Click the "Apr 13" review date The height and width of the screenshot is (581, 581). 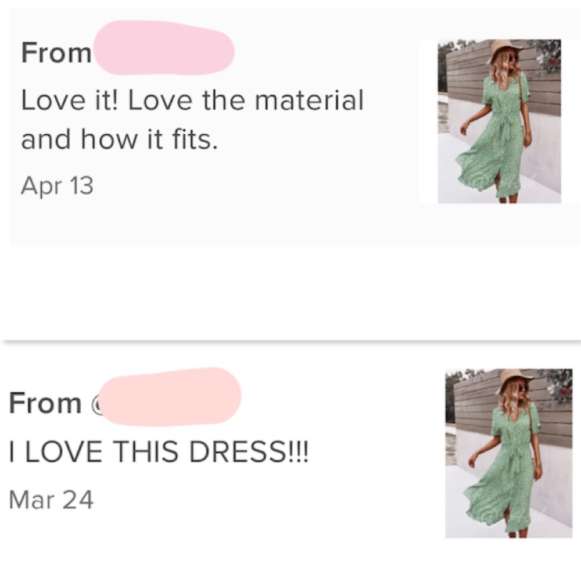[x=57, y=186]
